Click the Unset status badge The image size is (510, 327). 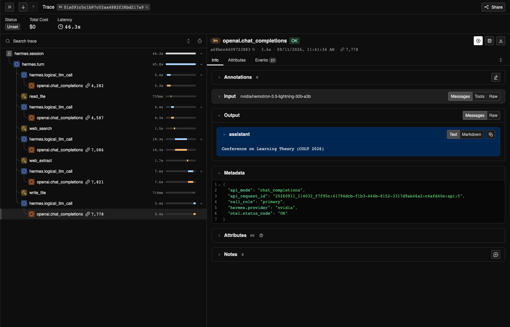tap(12, 27)
